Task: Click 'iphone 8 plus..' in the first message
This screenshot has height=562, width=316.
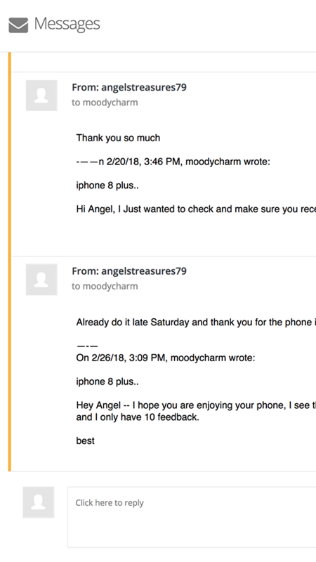Action: pyautogui.click(x=107, y=185)
